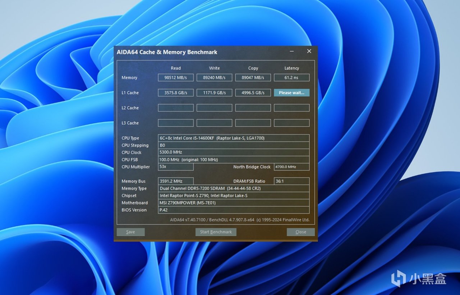This screenshot has height=295, width=460.
Task: Select the CPU Multiplier value 53x
Action: point(176,167)
